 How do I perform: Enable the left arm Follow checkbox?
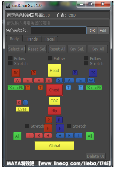pyautogui.click(x=11, y=58)
